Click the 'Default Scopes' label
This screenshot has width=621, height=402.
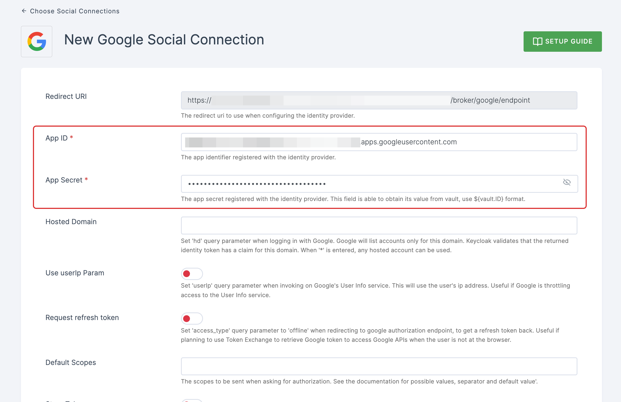71,363
